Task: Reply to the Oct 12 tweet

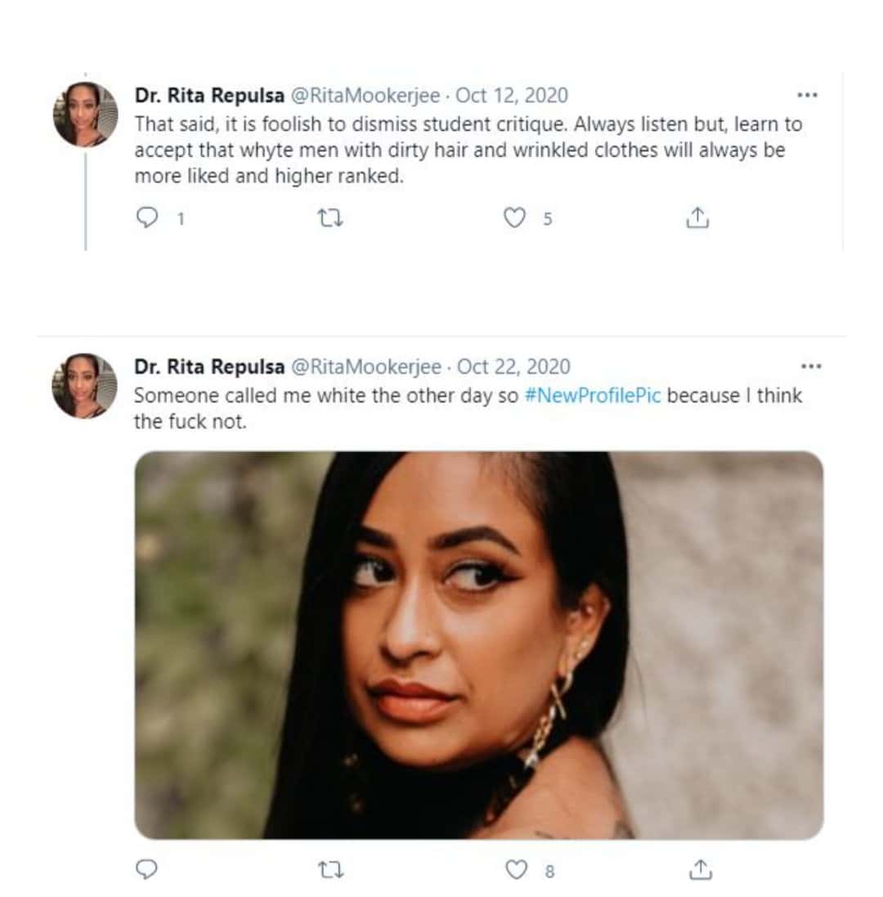Action: [147, 218]
